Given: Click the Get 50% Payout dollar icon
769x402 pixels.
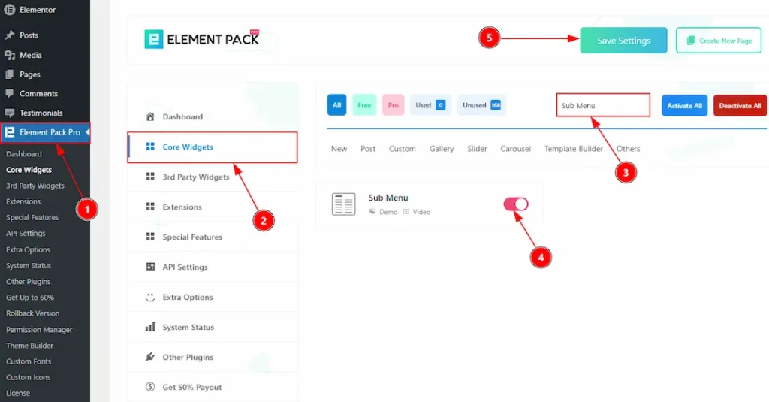Looking at the screenshot, I should pyautogui.click(x=150, y=387).
